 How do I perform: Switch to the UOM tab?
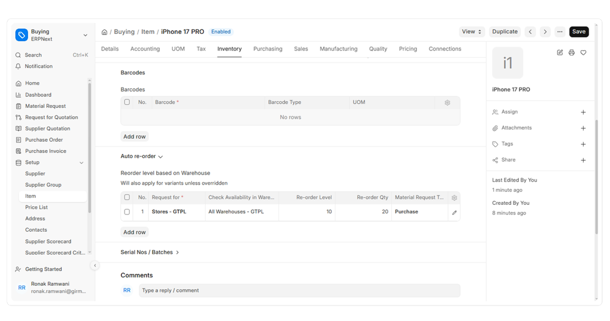(x=178, y=49)
